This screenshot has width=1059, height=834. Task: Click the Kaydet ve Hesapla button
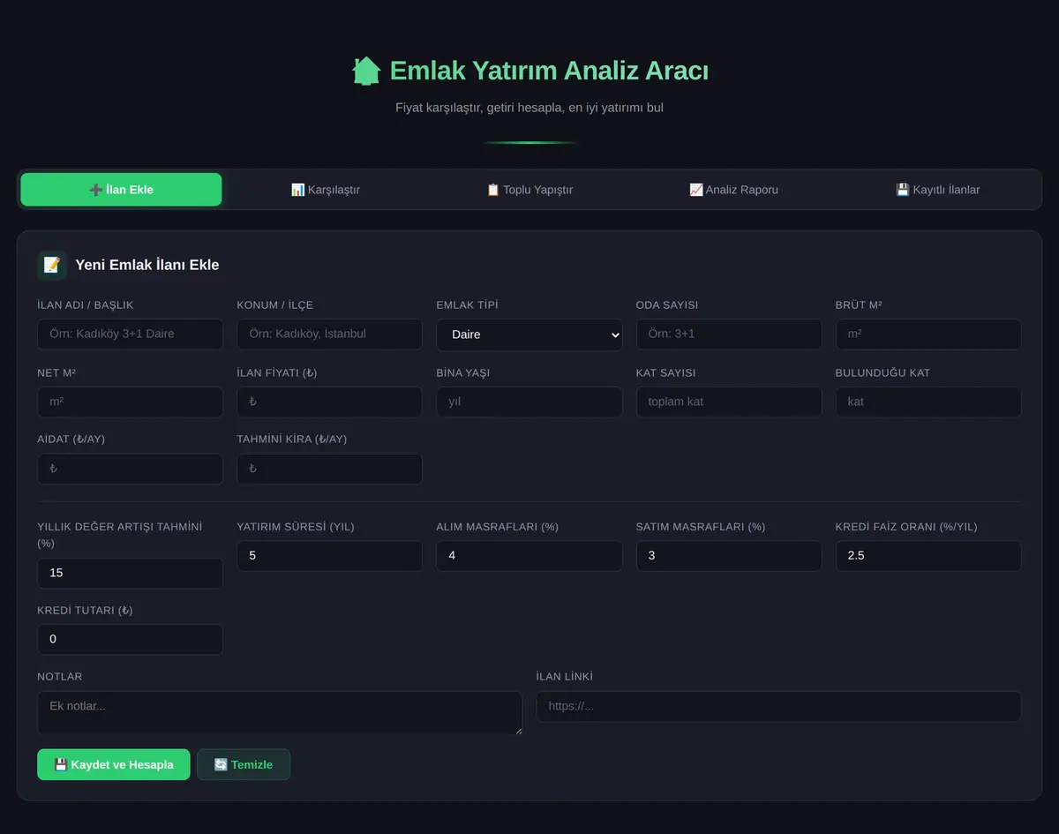(113, 764)
